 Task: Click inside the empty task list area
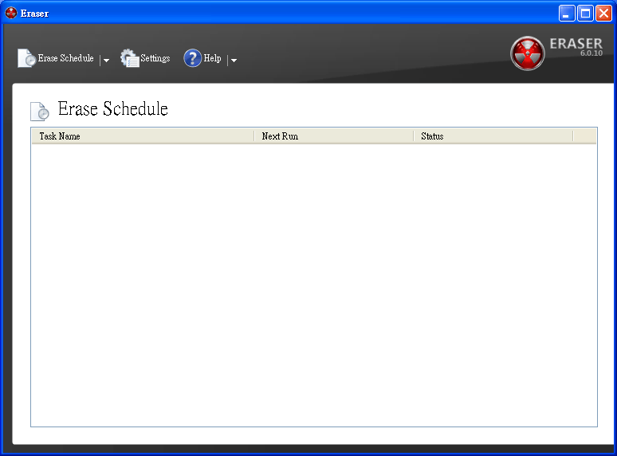point(313,285)
